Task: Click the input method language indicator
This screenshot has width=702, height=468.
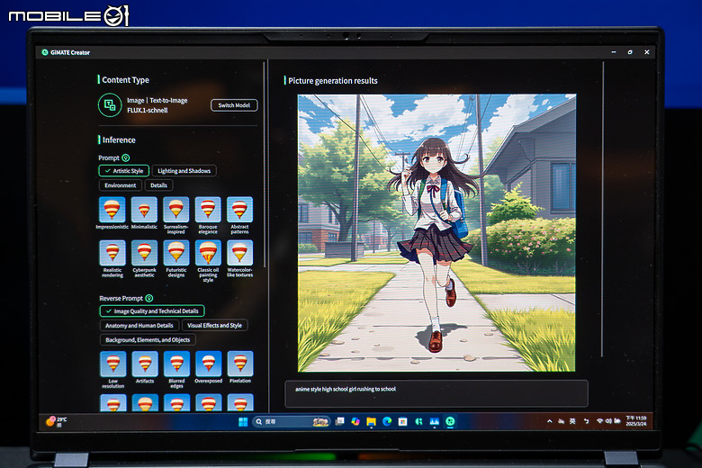Action: pos(572,421)
